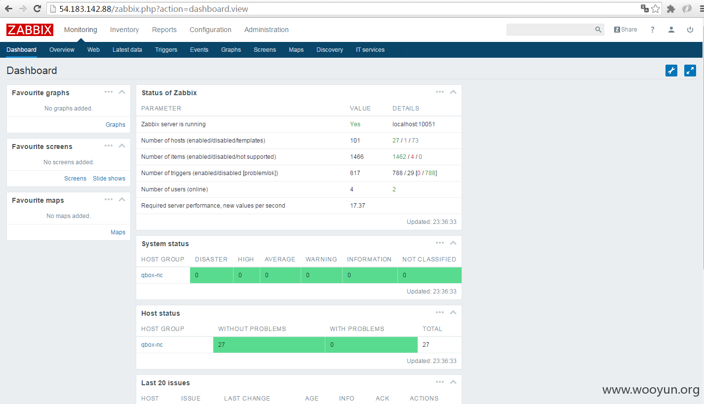Open qbox-nc link in System status
704x404 pixels.
[x=152, y=275]
